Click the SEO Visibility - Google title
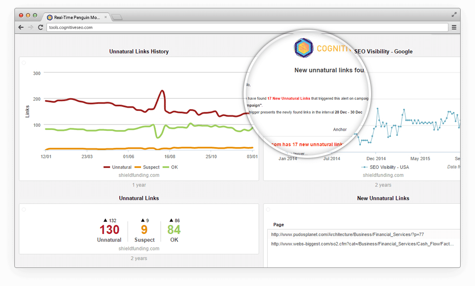Image resolution: width=475 pixels, height=286 pixels. click(x=383, y=52)
